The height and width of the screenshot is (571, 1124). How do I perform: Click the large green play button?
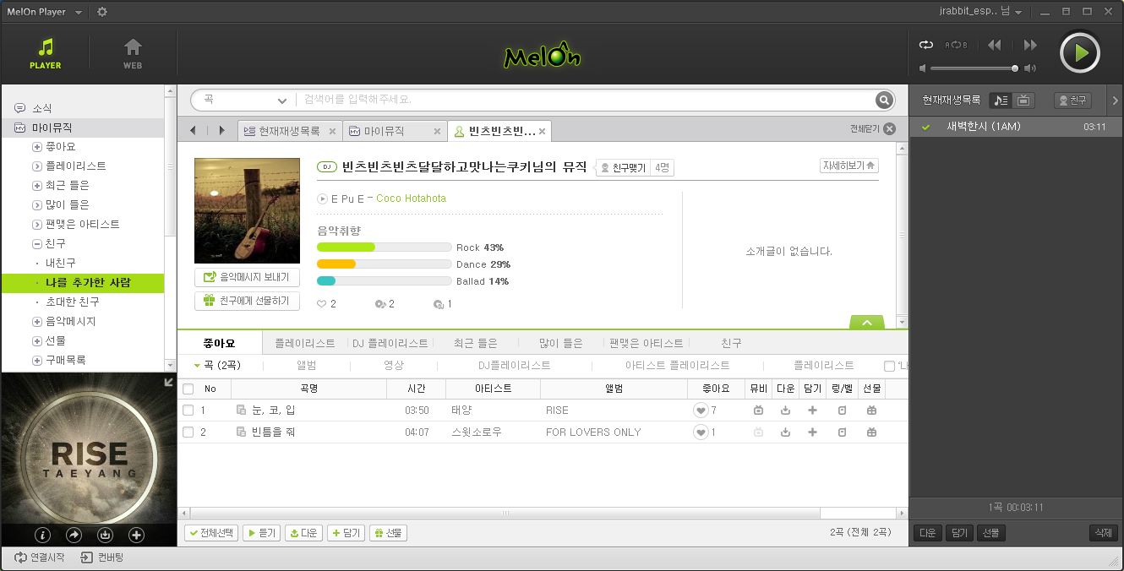(x=1079, y=53)
